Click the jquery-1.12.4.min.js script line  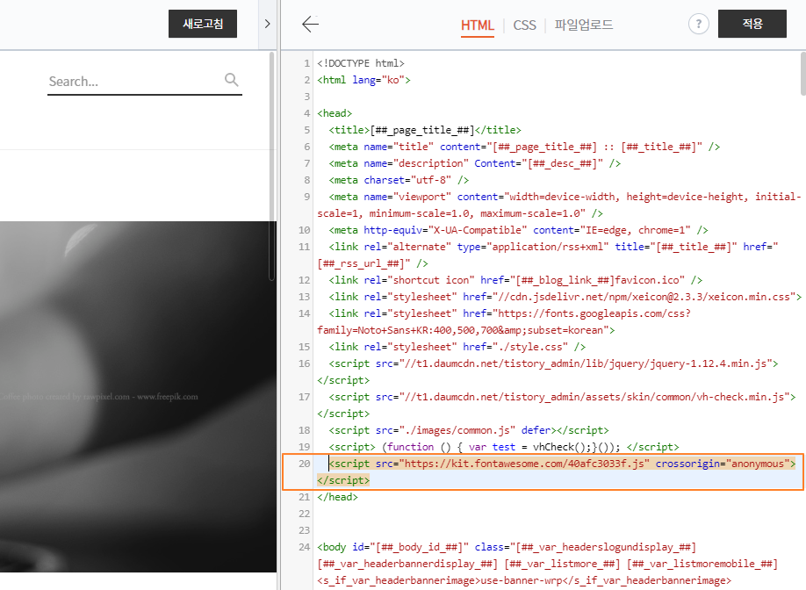(548, 372)
